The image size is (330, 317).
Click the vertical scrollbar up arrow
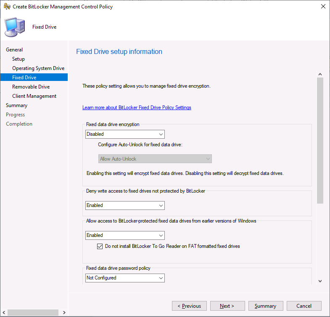(320, 74)
